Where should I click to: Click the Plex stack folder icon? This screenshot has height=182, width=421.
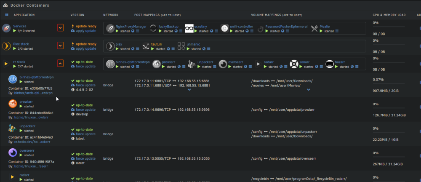tap(6, 46)
